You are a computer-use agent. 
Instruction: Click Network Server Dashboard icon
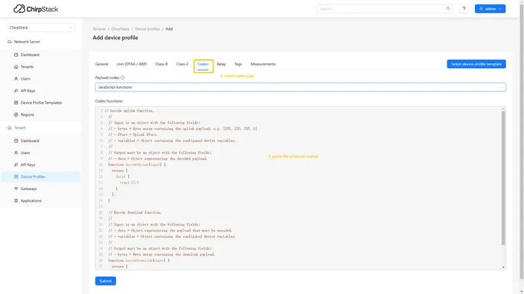pyautogui.click(x=16, y=55)
